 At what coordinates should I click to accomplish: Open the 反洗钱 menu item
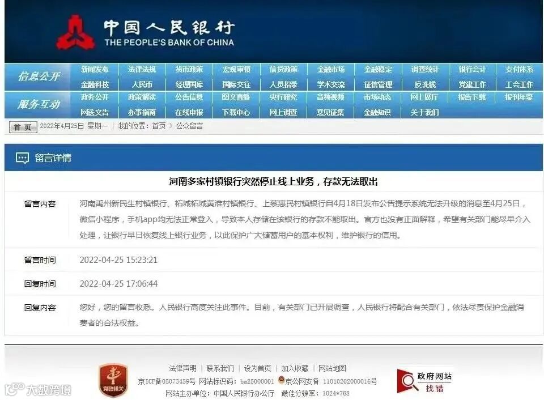point(425,84)
